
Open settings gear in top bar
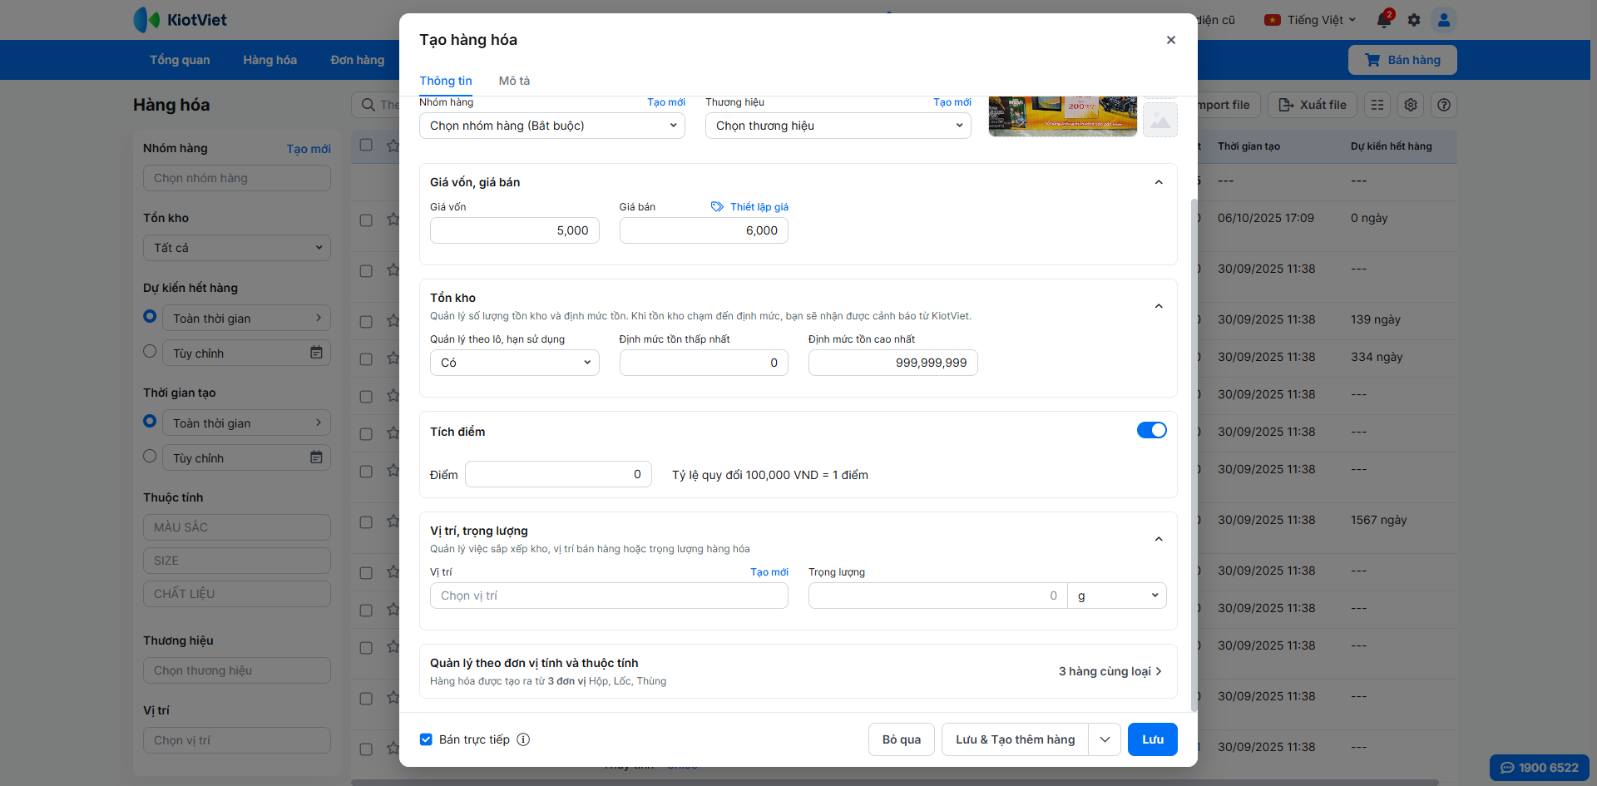pos(1414,20)
